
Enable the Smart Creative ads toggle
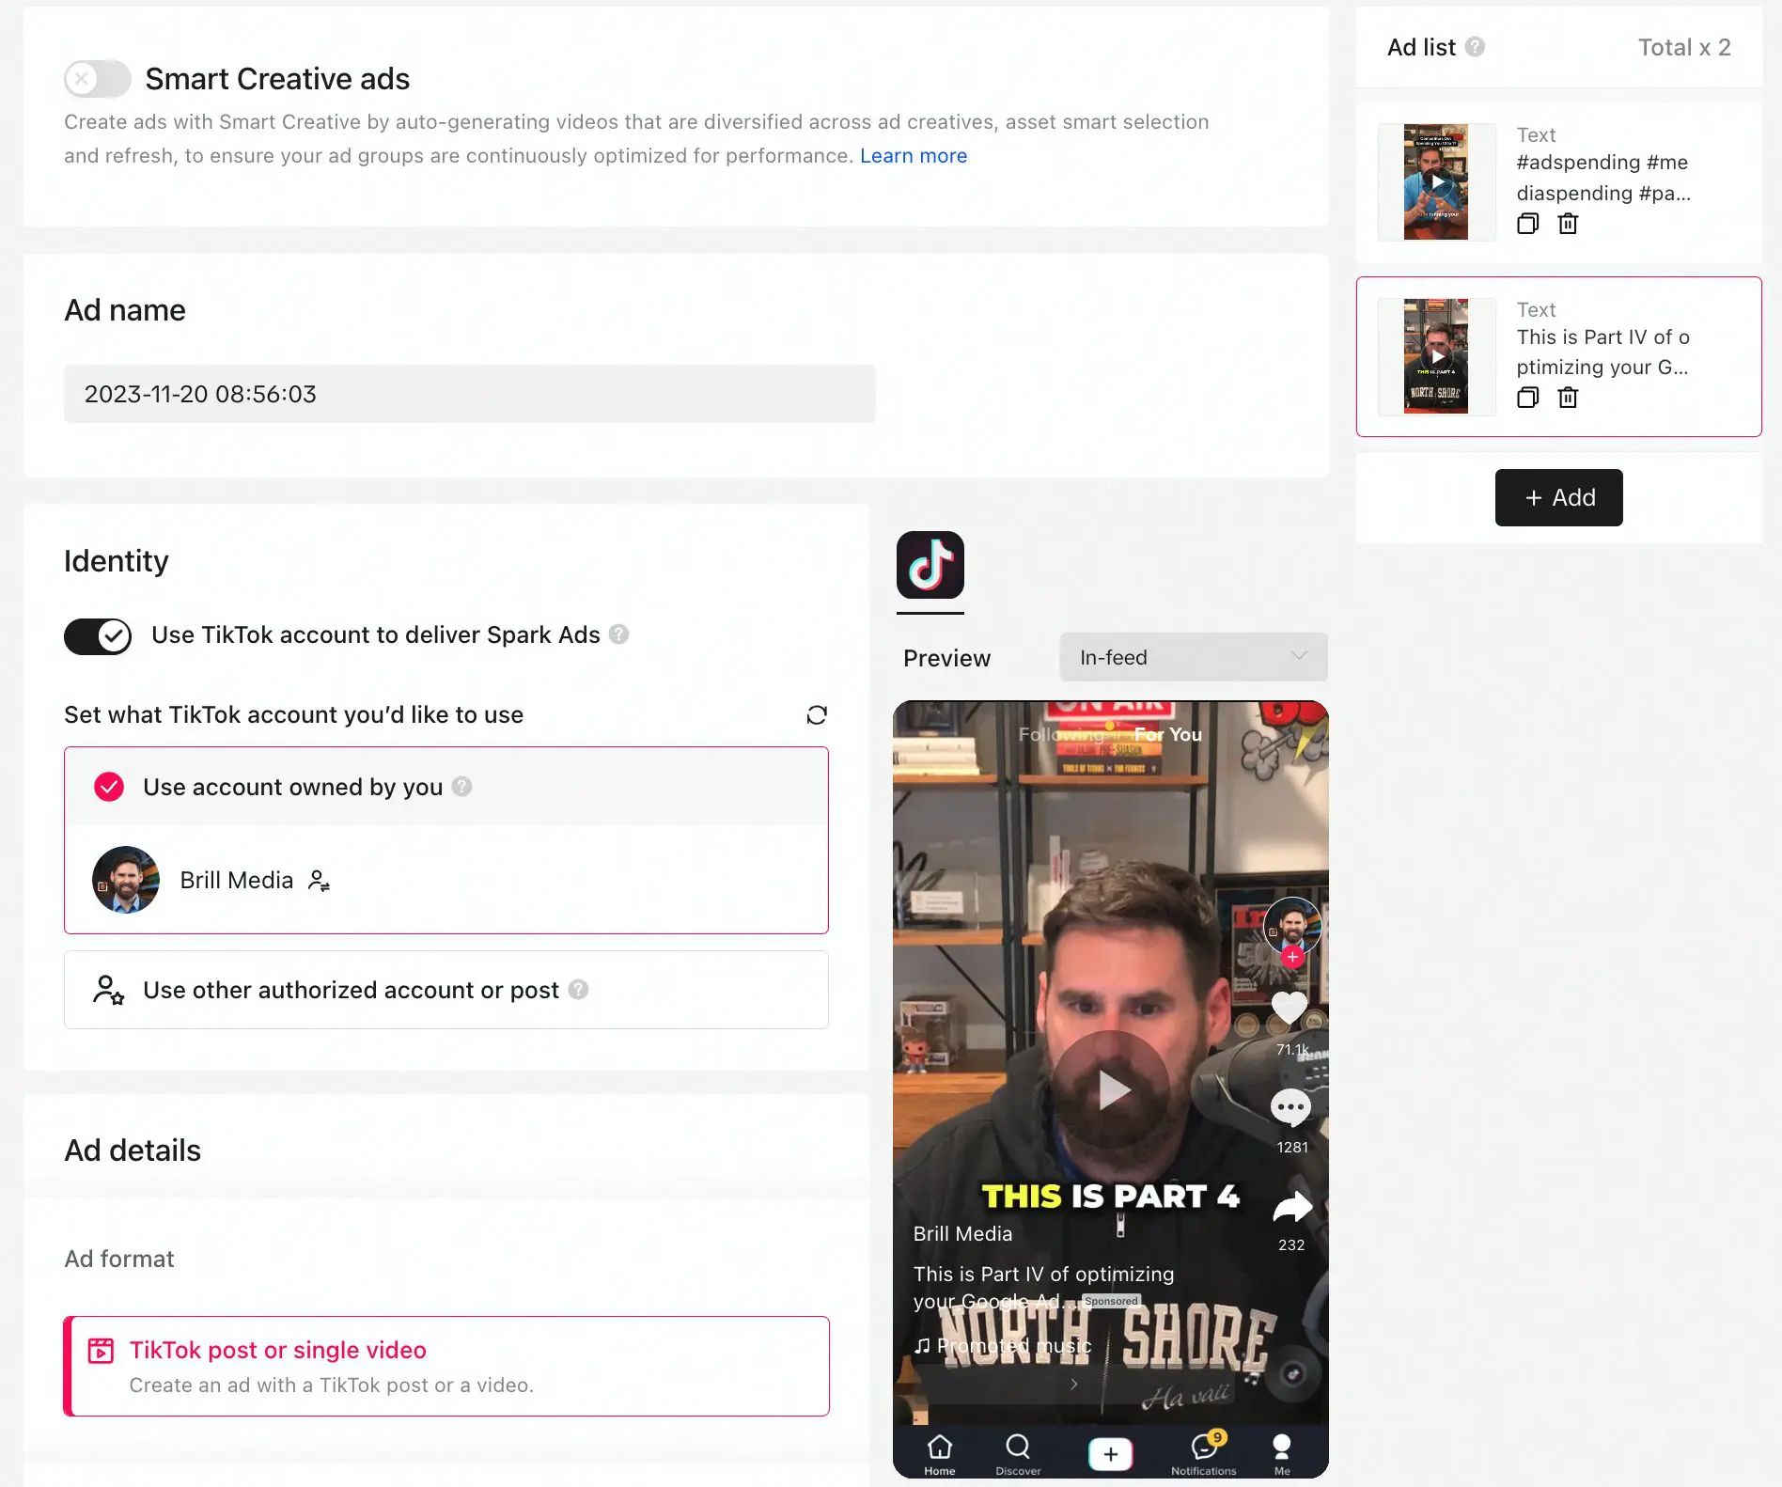[x=97, y=79]
